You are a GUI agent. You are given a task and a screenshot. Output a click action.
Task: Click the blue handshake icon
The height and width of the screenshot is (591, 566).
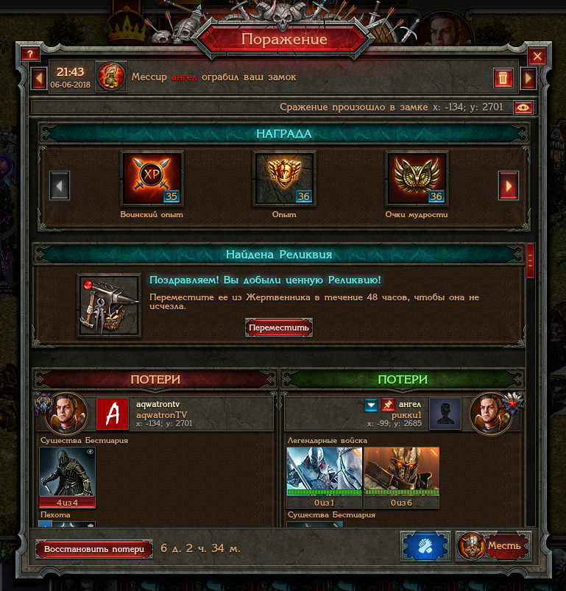[x=425, y=546]
